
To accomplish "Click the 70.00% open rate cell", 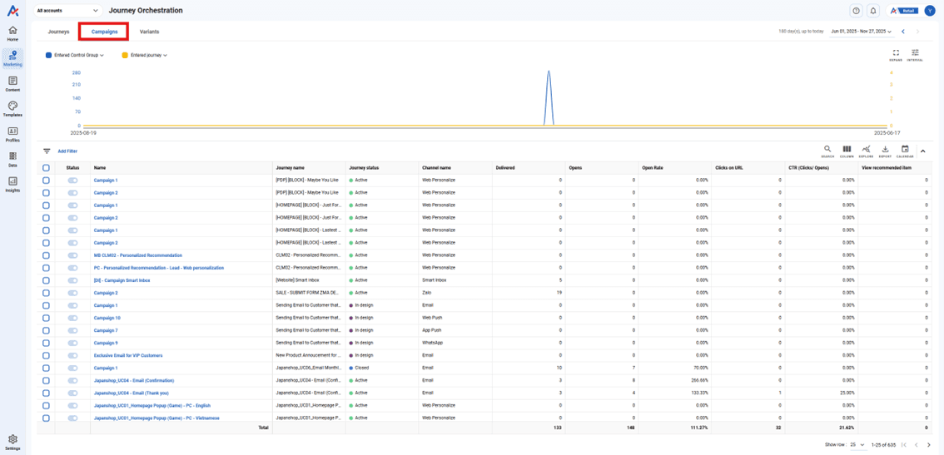I will [x=675, y=368].
